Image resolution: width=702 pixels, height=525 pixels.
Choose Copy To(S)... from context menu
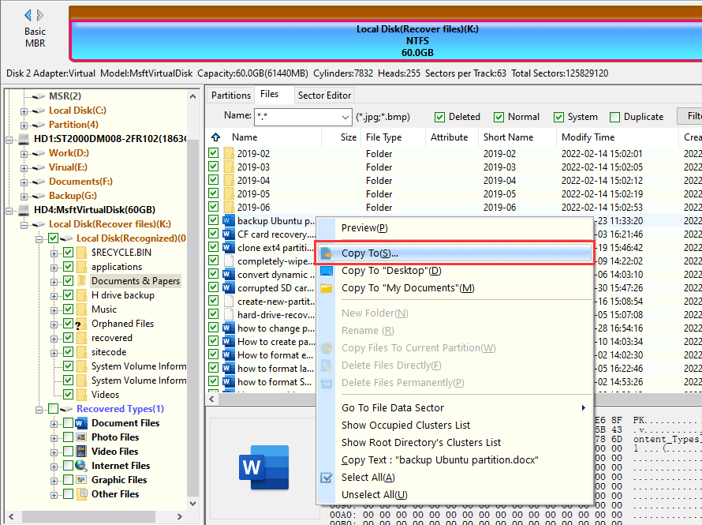(x=369, y=253)
